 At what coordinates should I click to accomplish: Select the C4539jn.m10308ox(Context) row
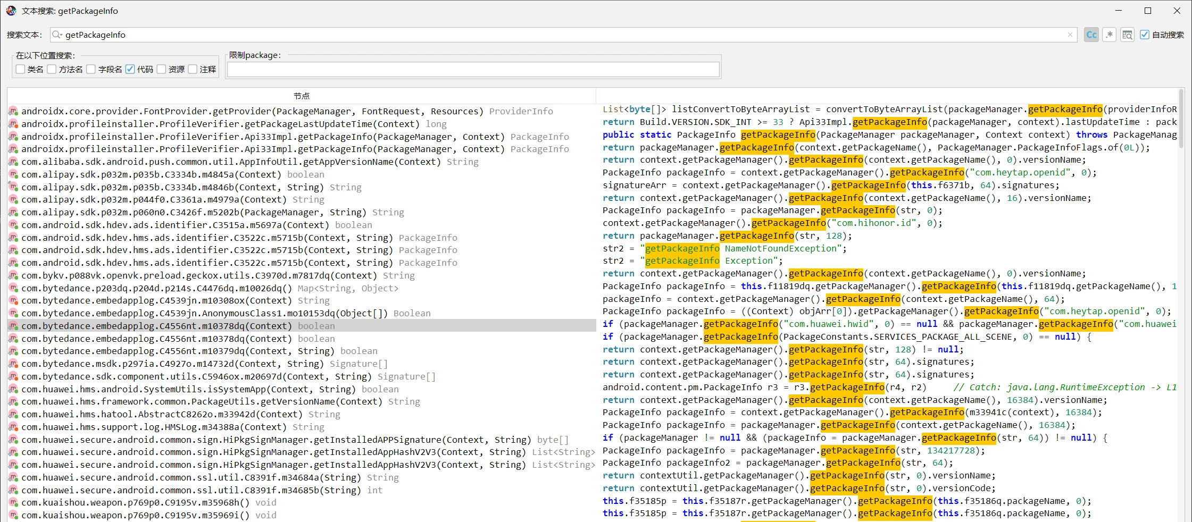[x=302, y=300]
